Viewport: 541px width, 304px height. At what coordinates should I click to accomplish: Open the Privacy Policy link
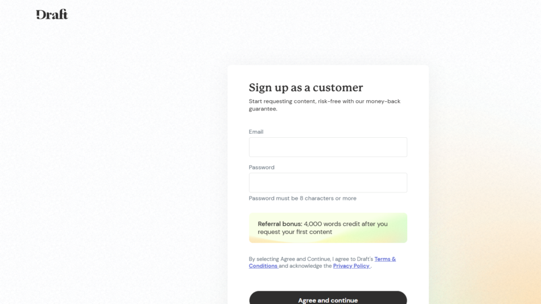(351, 266)
